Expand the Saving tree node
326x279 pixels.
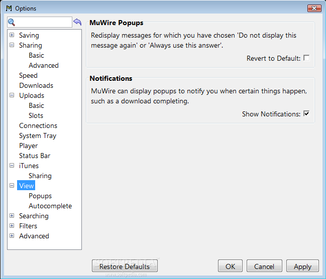point(12,35)
